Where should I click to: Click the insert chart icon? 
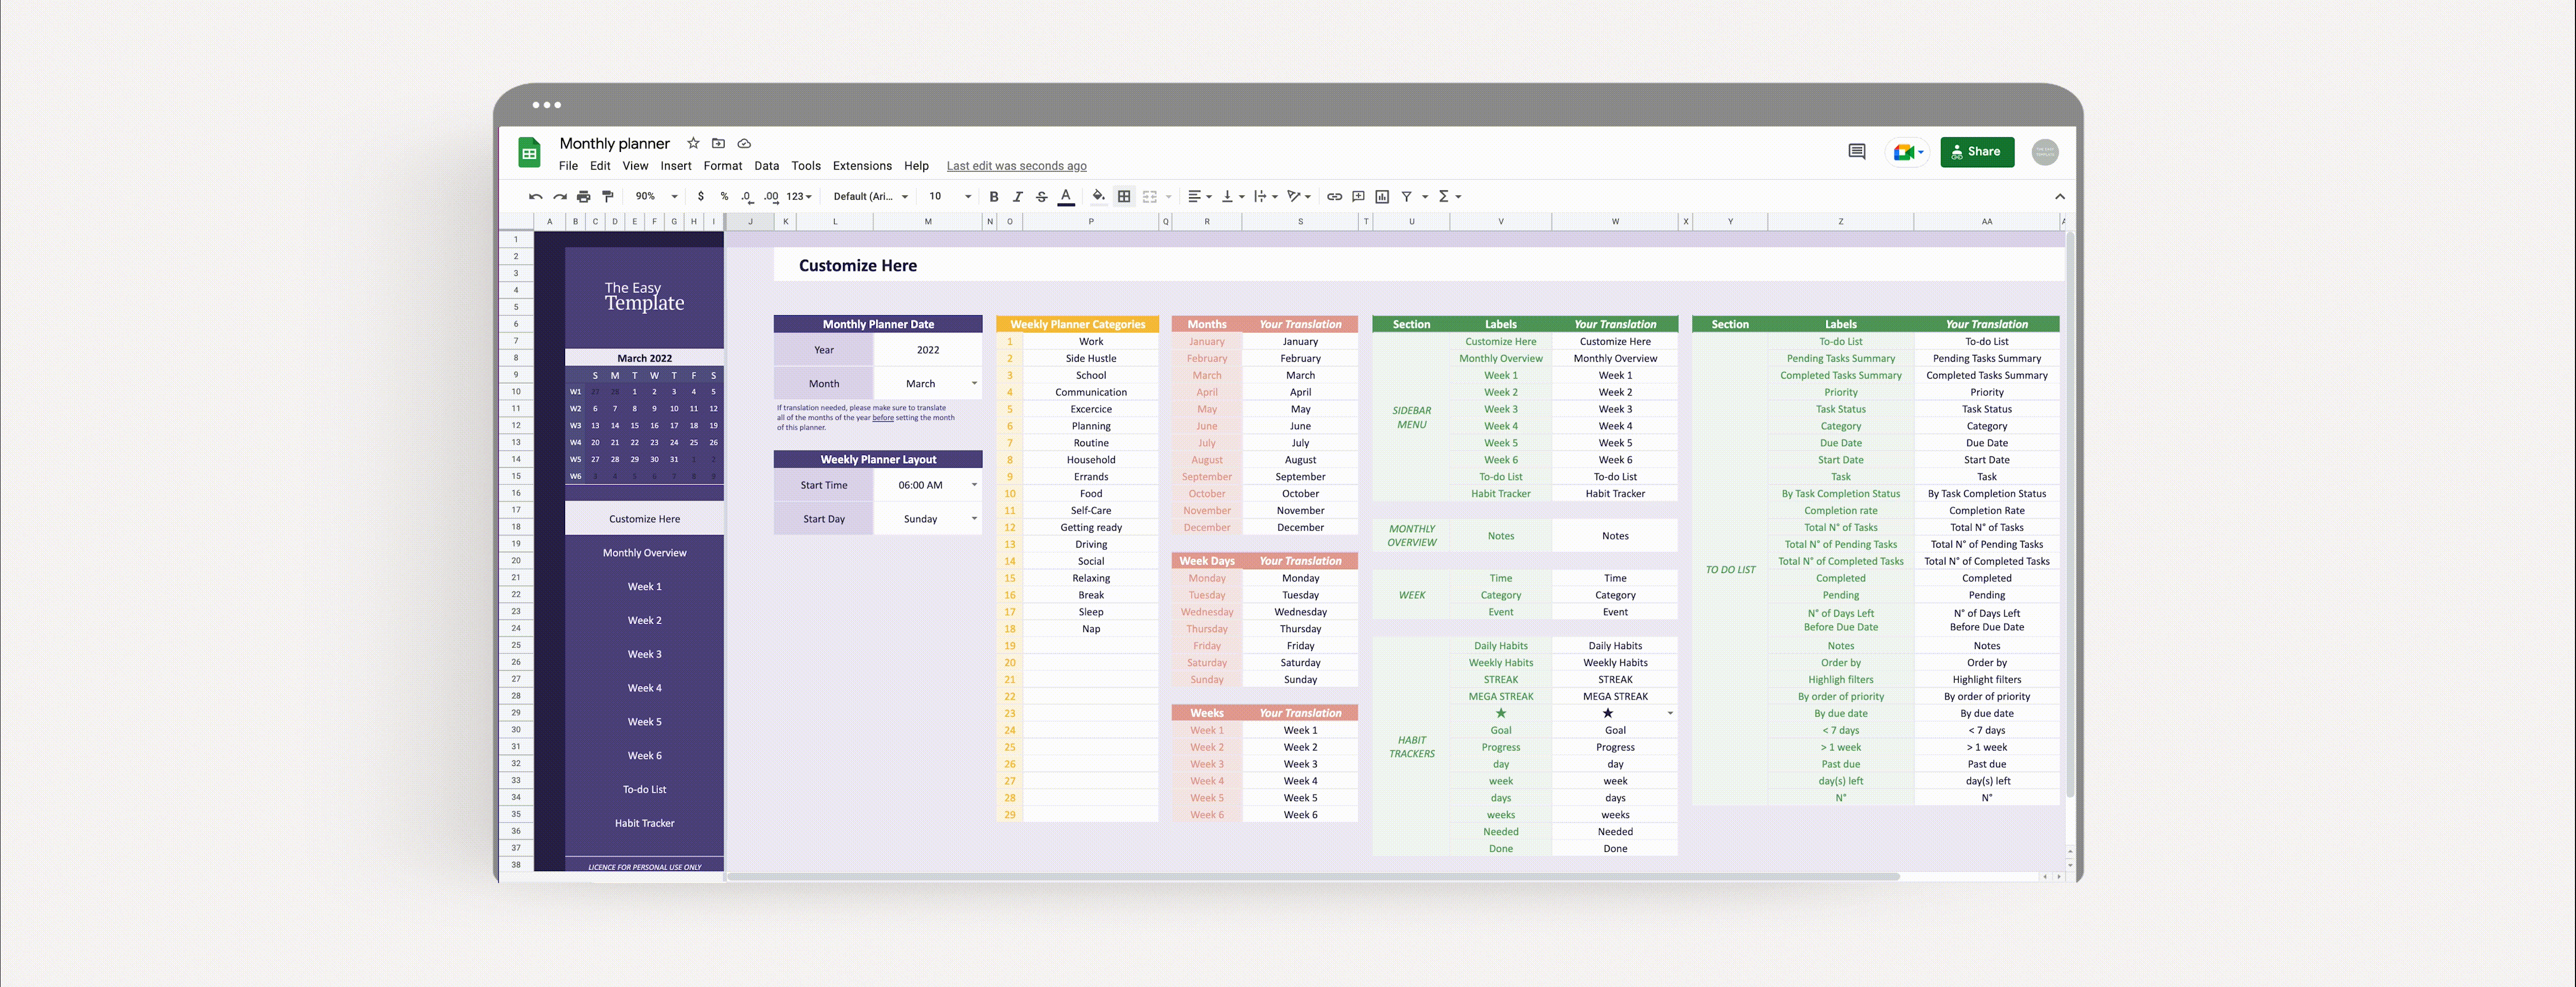pos(1382,197)
